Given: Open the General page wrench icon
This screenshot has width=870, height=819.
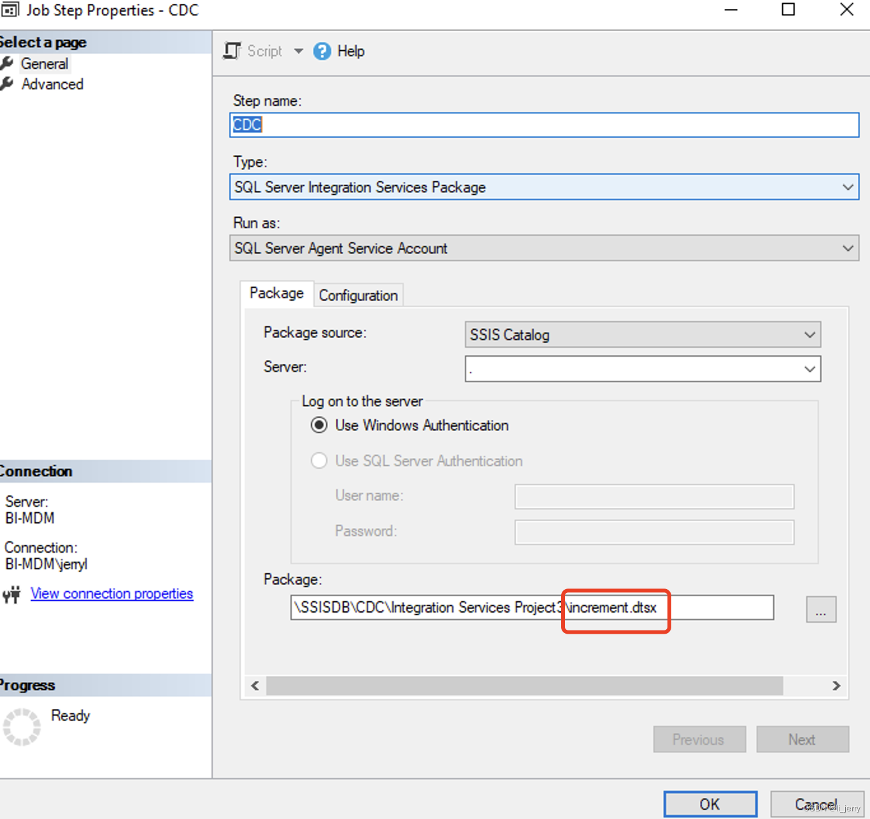Looking at the screenshot, I should [7, 63].
